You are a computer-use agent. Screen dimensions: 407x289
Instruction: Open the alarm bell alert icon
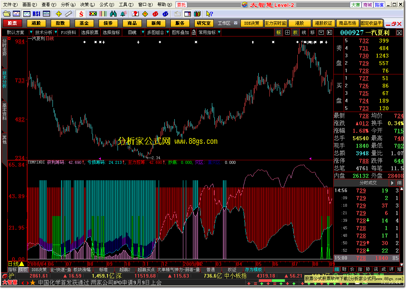(124, 14)
